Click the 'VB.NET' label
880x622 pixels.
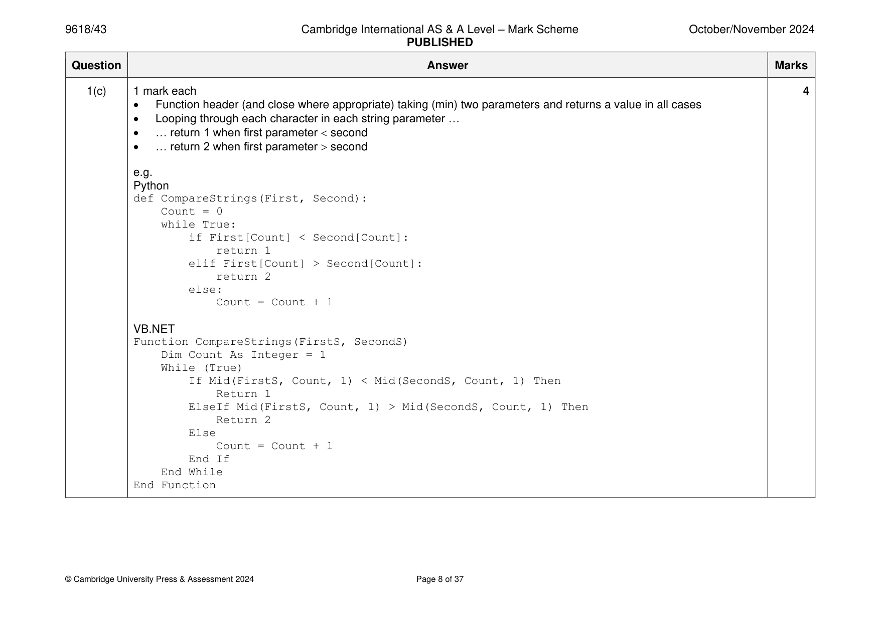[x=154, y=329]
